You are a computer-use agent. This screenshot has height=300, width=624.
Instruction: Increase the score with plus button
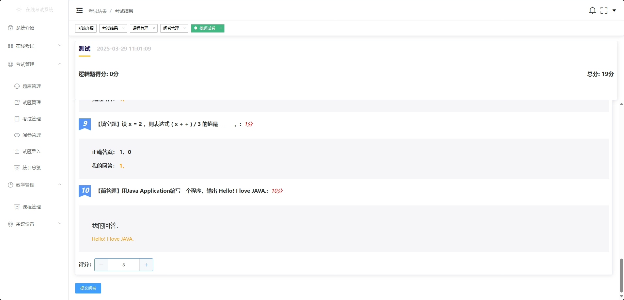pyautogui.click(x=146, y=265)
